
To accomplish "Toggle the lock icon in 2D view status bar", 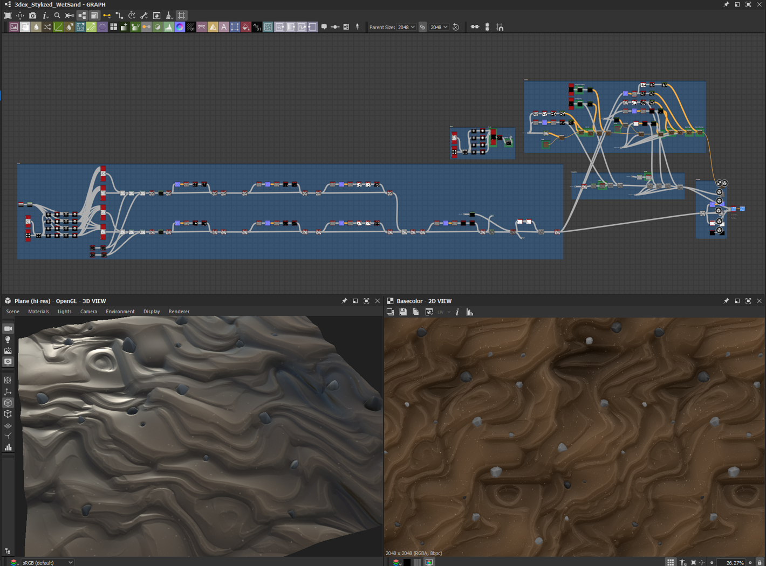I will click(760, 562).
